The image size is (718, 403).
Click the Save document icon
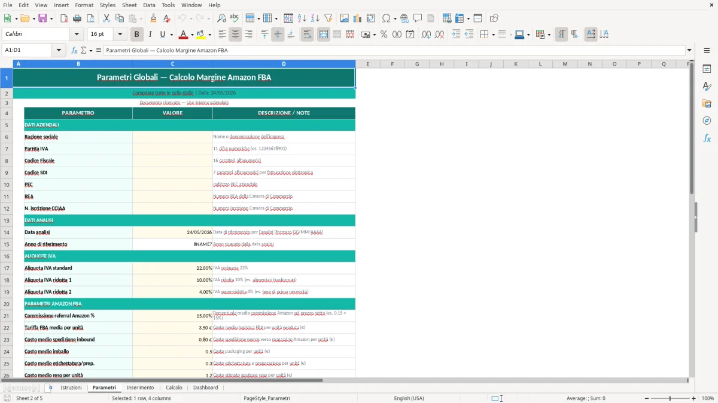pos(42,19)
